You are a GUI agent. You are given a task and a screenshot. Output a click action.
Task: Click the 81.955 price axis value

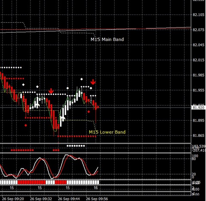click(199, 90)
